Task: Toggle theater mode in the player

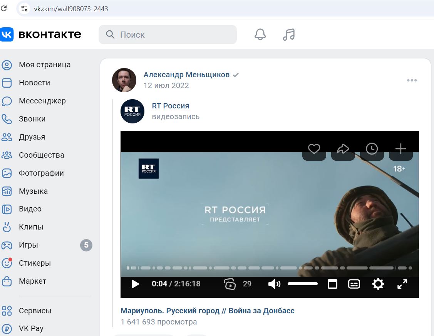Action: 332,284
